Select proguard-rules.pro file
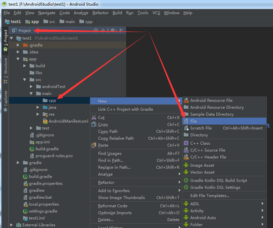 (51, 156)
